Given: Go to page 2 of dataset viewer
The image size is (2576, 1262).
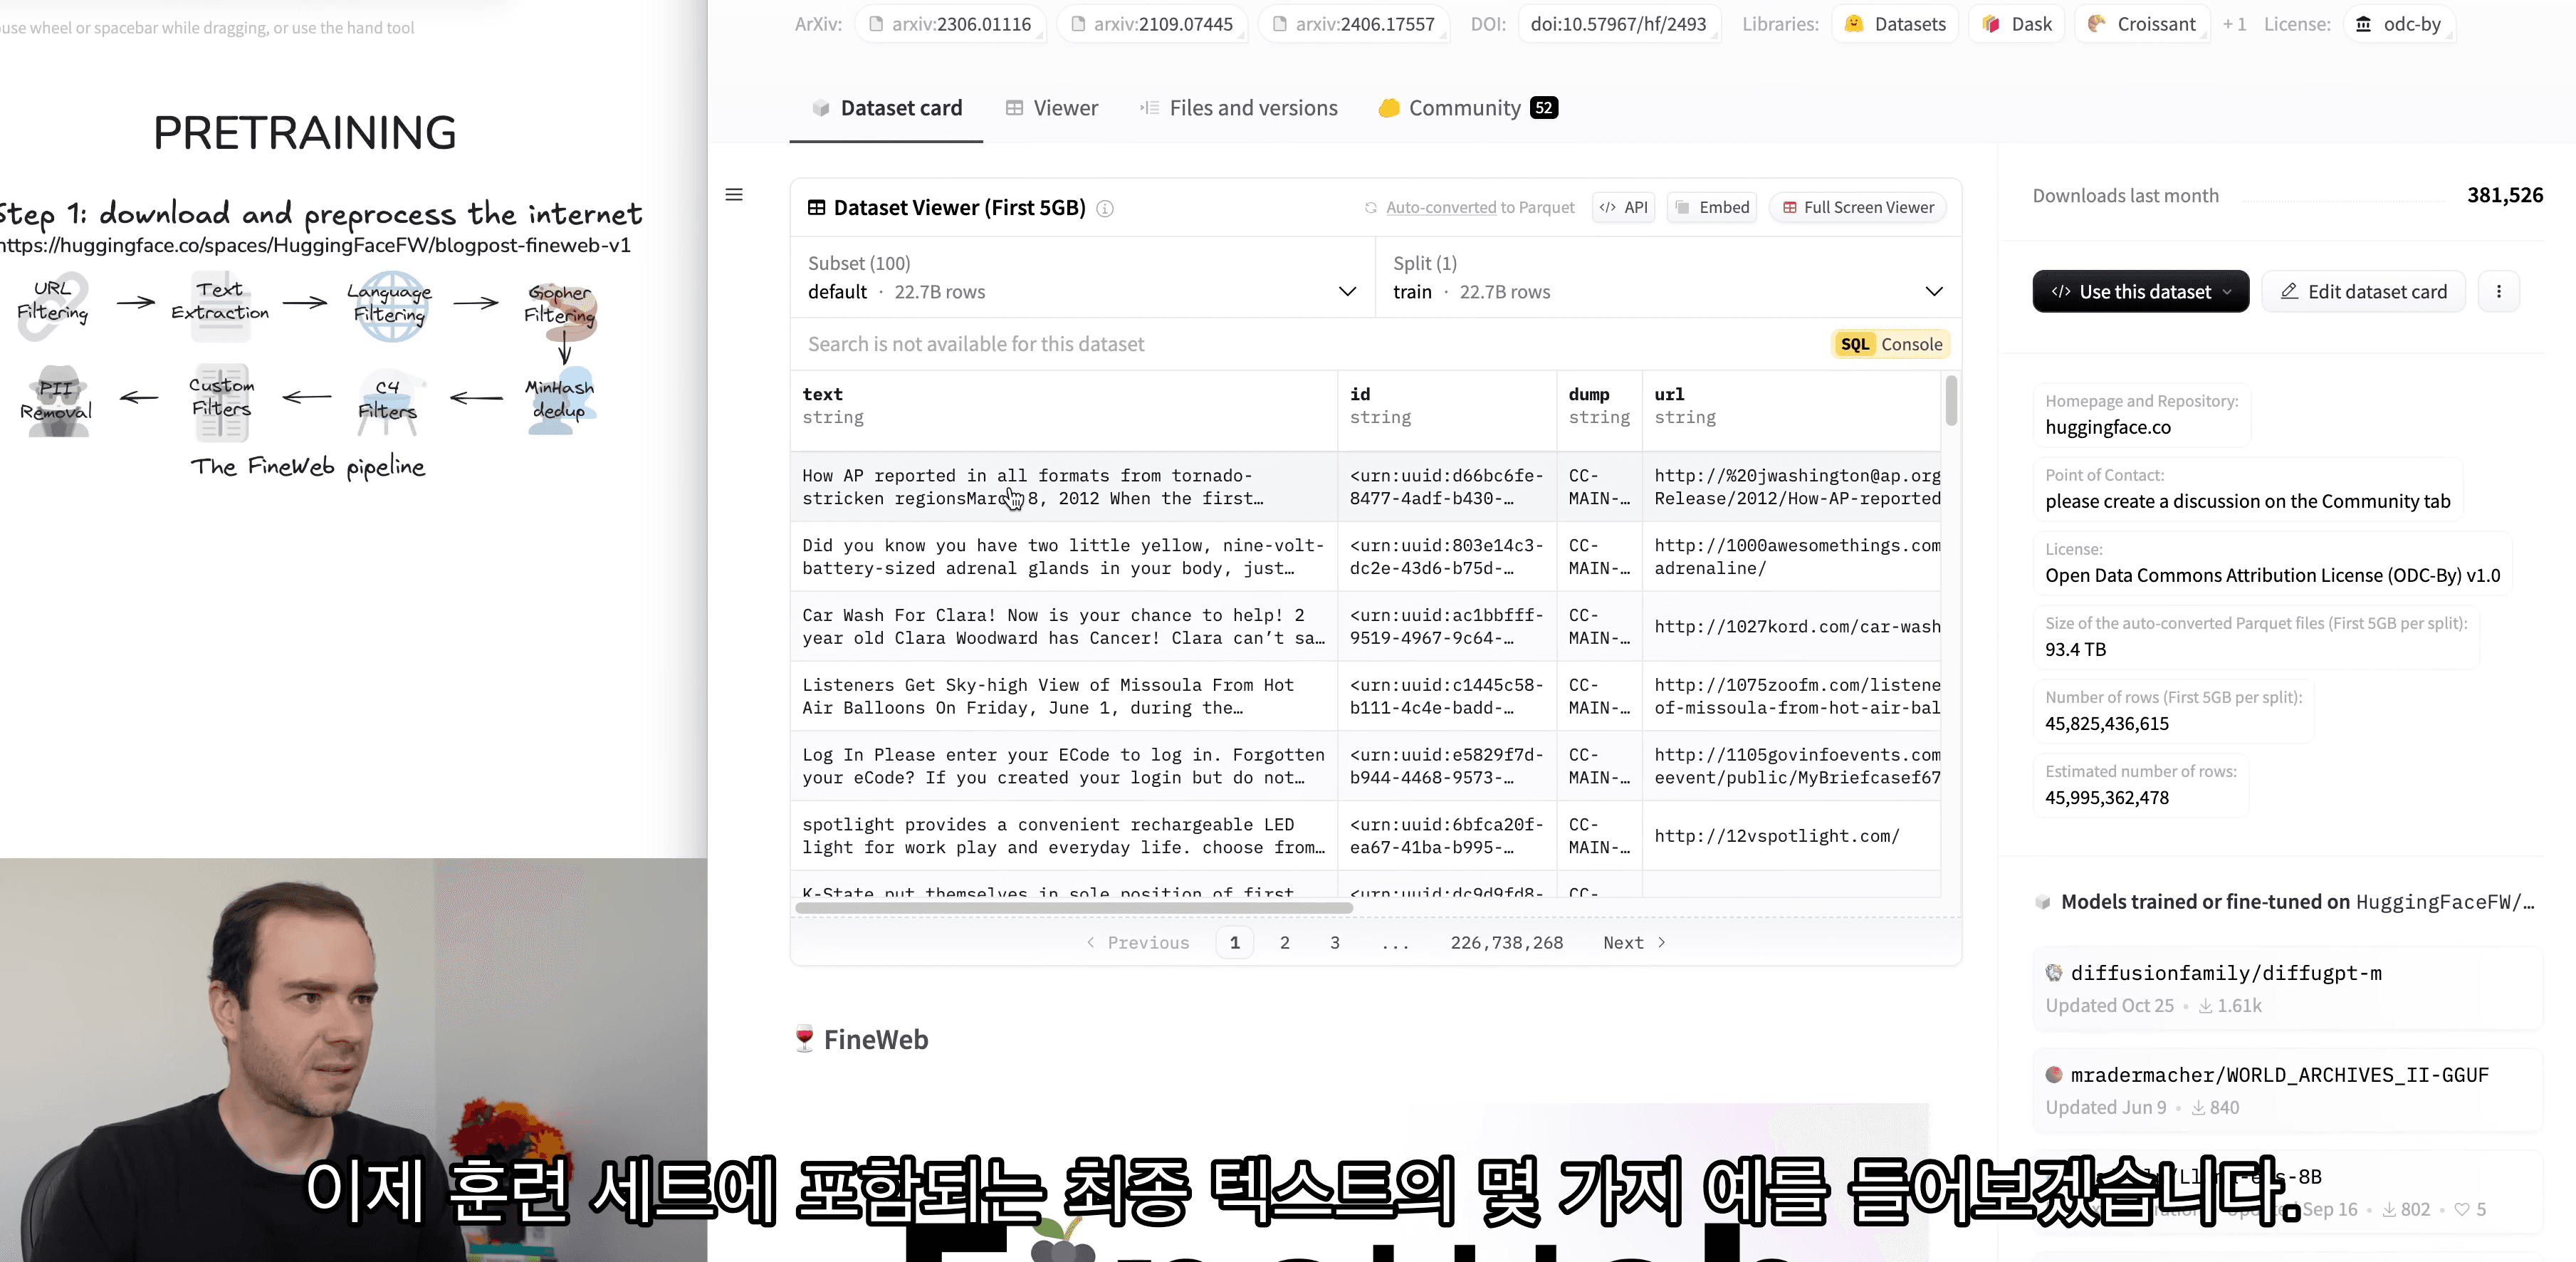Looking at the screenshot, I should pyautogui.click(x=1285, y=943).
